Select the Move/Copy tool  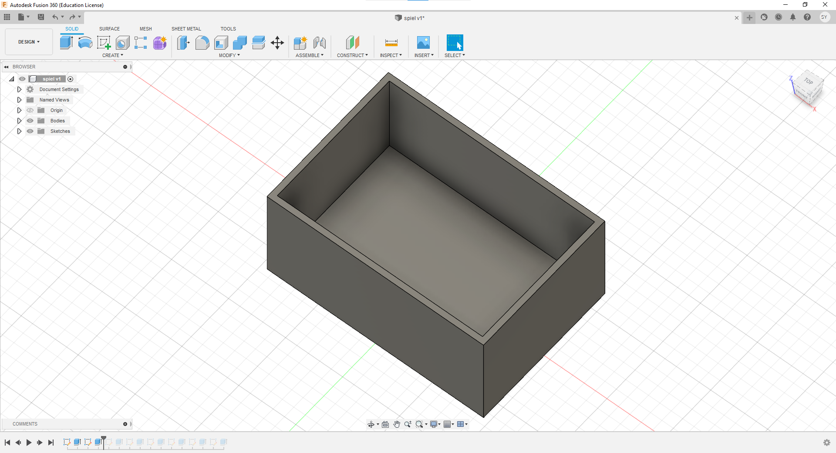click(x=277, y=43)
